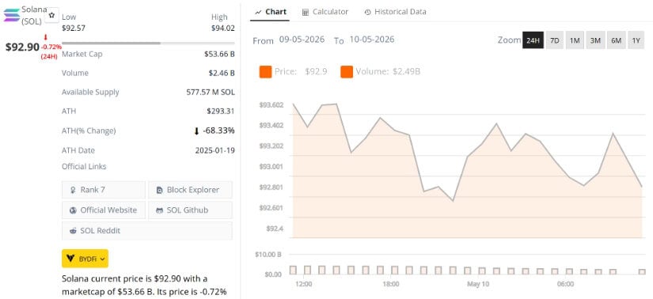The image size is (653, 299).
Task: Open the Historical Data tab
Action: tap(395, 12)
